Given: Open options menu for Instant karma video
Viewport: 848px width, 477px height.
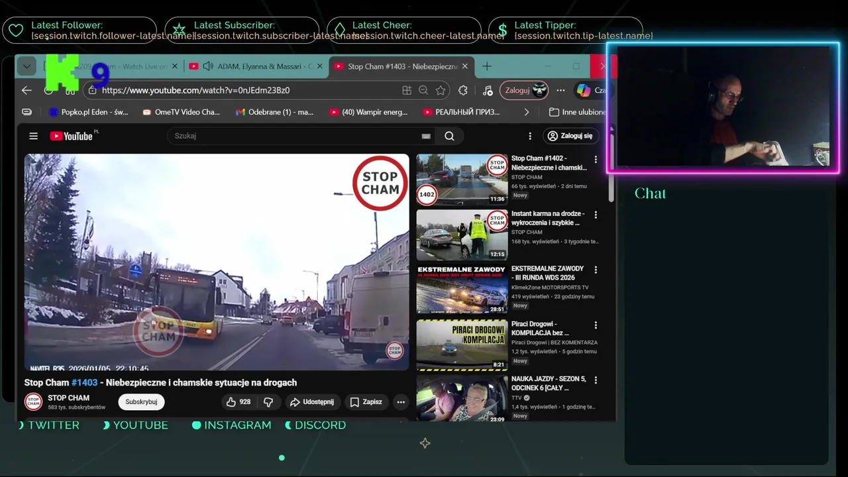Looking at the screenshot, I should [596, 215].
